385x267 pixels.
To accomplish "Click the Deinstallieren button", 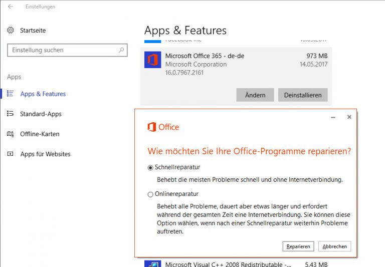I will click(x=303, y=95).
